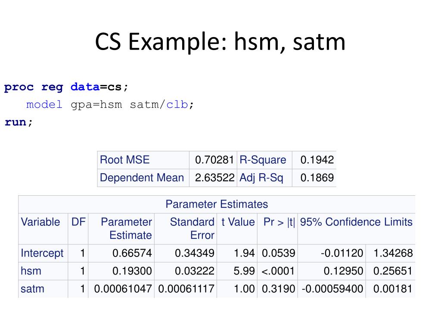This screenshot has width=441, height=331.
Task: Click the 'Parameter Estimate' column header
Action: [121, 228]
